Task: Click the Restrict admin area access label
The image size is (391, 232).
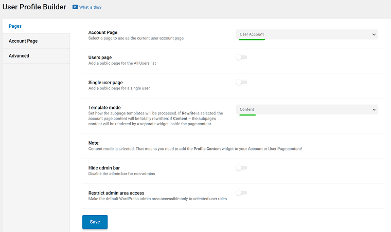Action: [116, 193]
